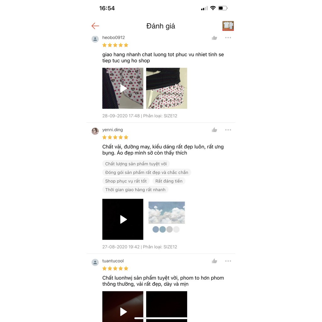Select 'Đóng gói sản phẩm rất đẹp và chắc chắn' tag
The height and width of the screenshot is (322, 322).
coord(147,173)
